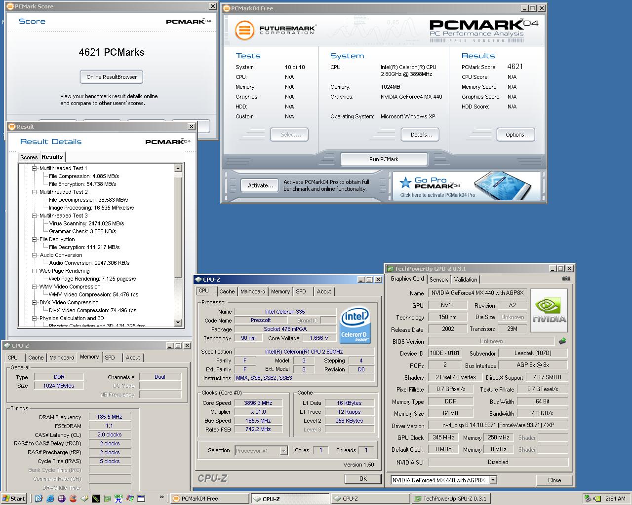The image size is (632, 505).
Task: Collapse the DivX Video Compression tree node
Action: coord(35,302)
